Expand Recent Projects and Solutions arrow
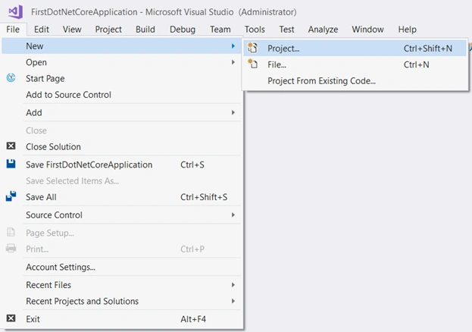The height and width of the screenshot is (332, 472). tap(233, 301)
